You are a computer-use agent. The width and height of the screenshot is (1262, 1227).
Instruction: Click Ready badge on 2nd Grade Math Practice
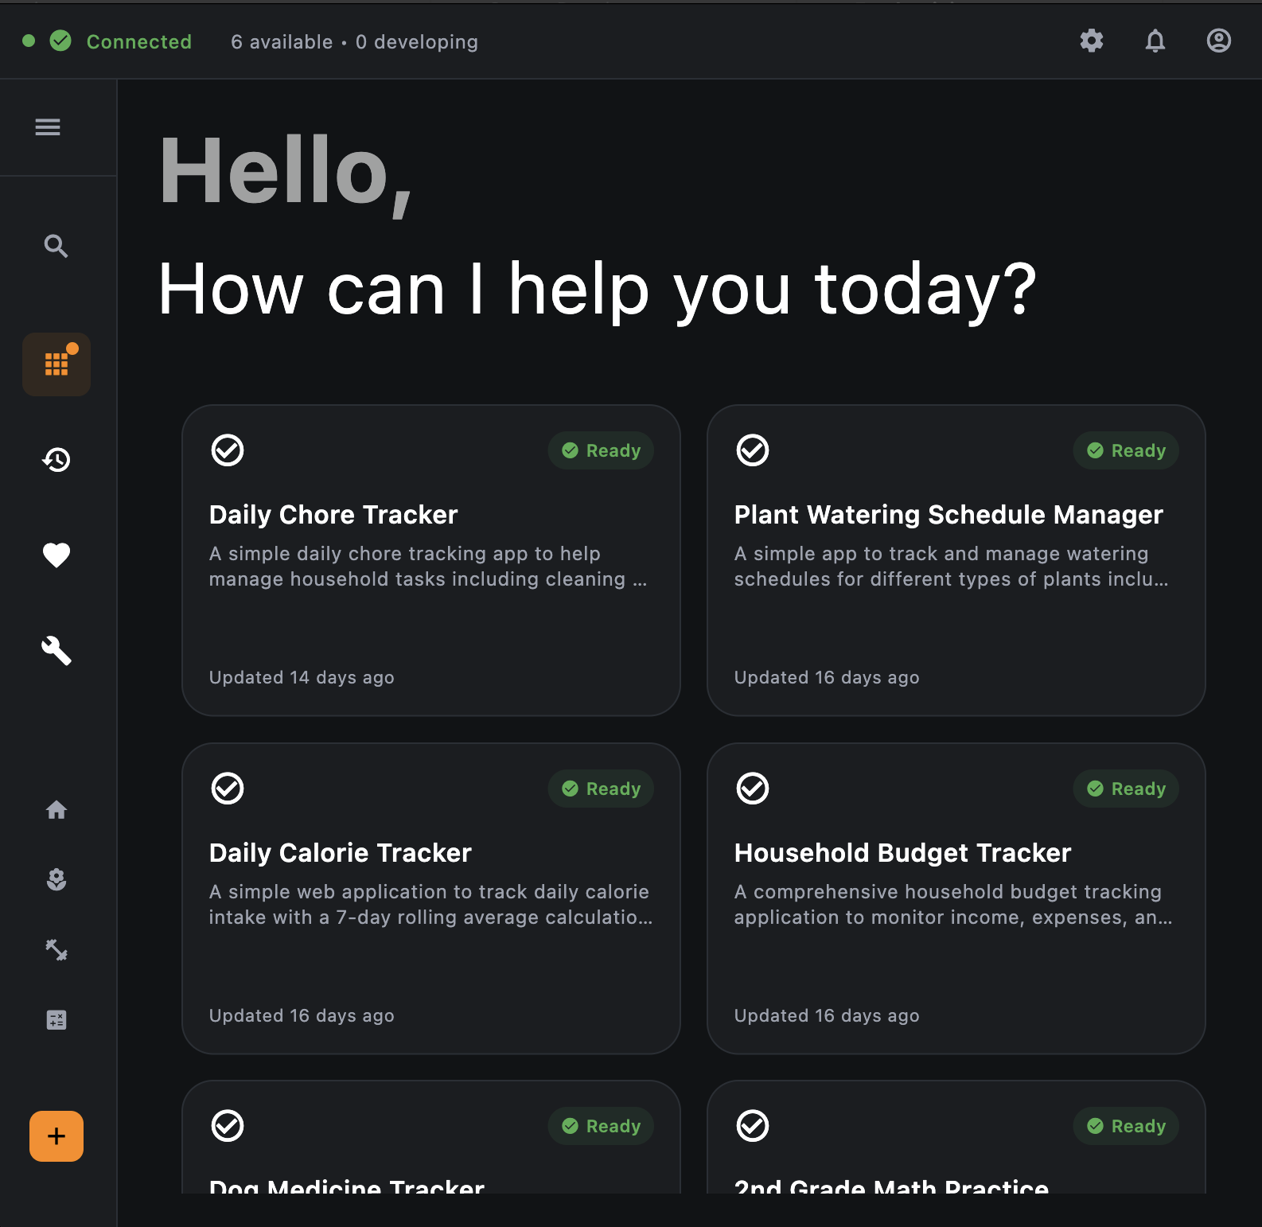click(x=1126, y=1126)
